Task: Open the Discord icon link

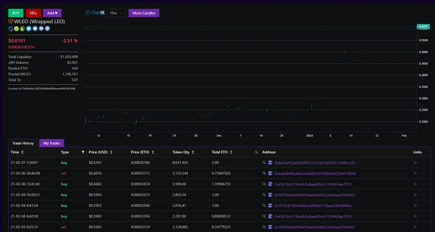Action: (x=41, y=28)
